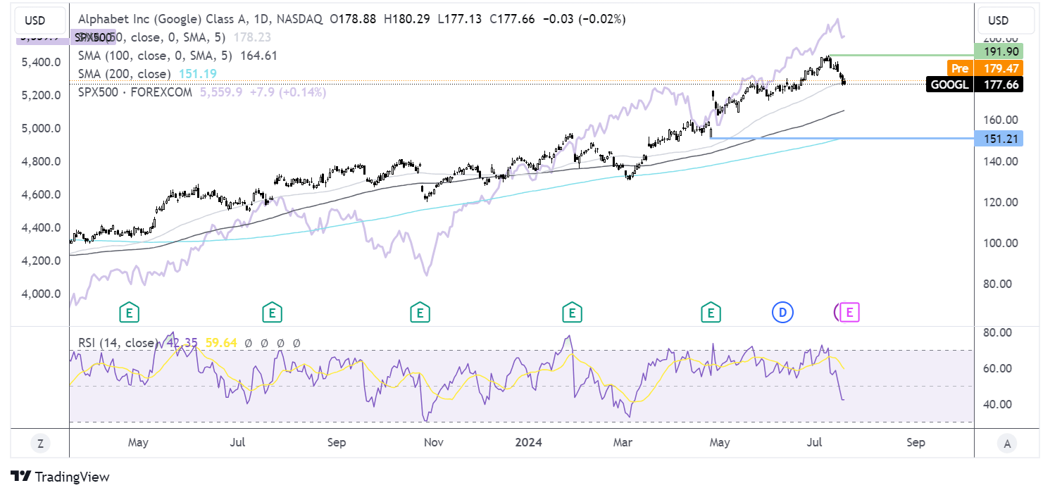Viewport: 1050px width, 495px height.
Task: Click the pink upcoming earnings E marker
Action: click(851, 312)
